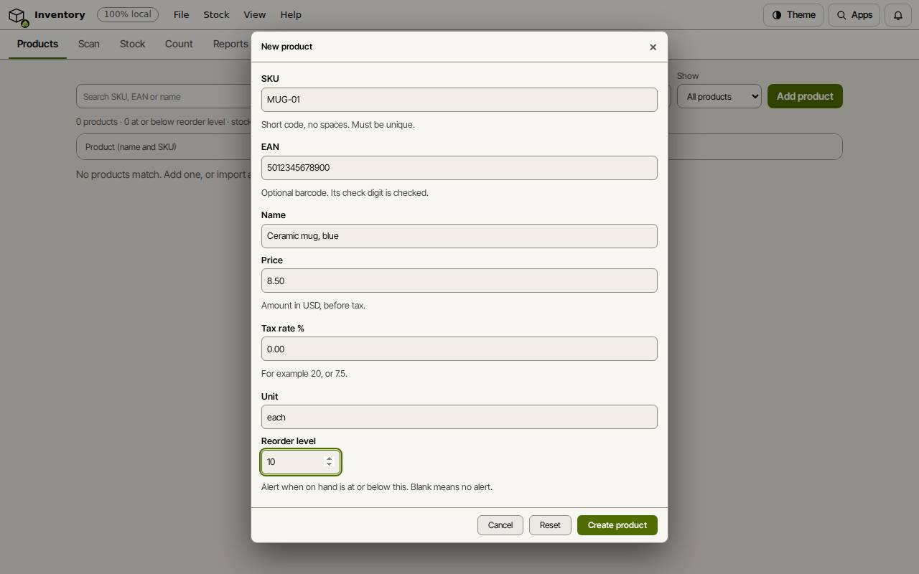Image resolution: width=919 pixels, height=574 pixels.
Task: Switch to the Reports tab
Action: [230, 44]
